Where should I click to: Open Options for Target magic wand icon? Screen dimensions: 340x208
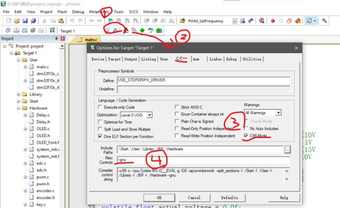pyautogui.click(x=116, y=30)
